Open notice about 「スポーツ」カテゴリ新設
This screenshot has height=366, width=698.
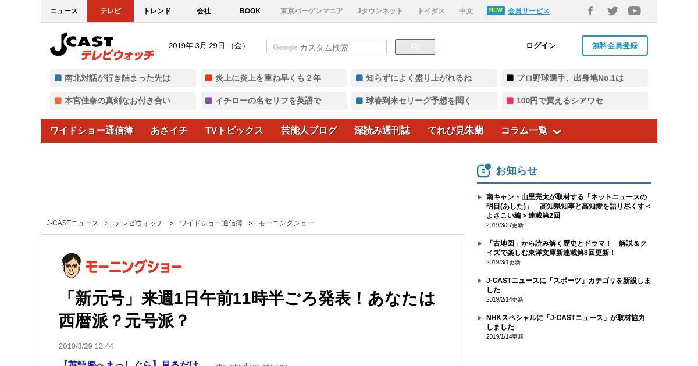pos(568,285)
